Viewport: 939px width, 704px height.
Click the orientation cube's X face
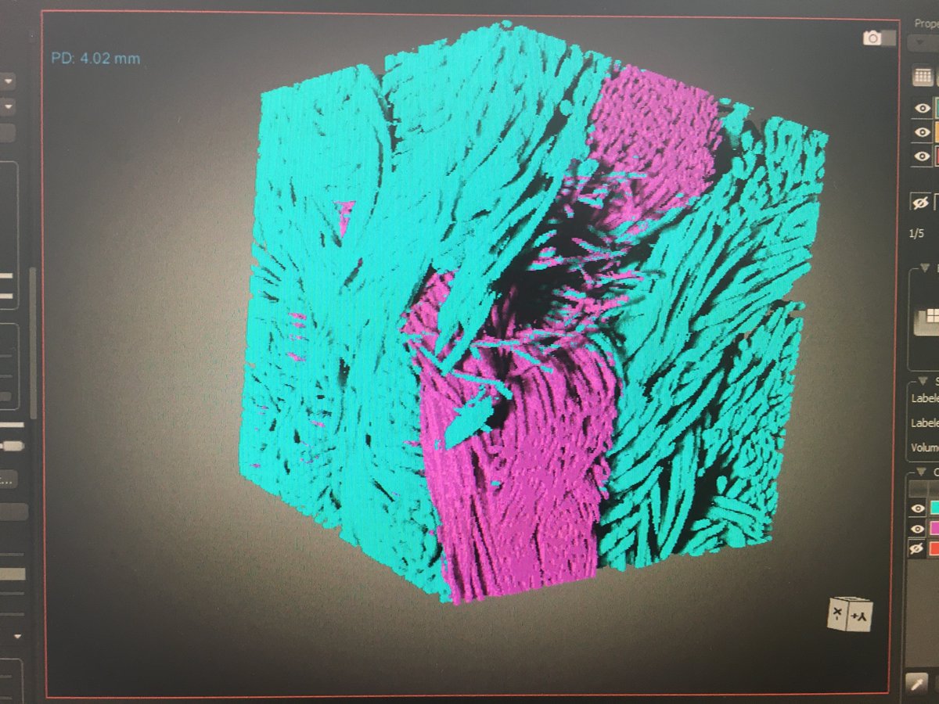point(839,612)
